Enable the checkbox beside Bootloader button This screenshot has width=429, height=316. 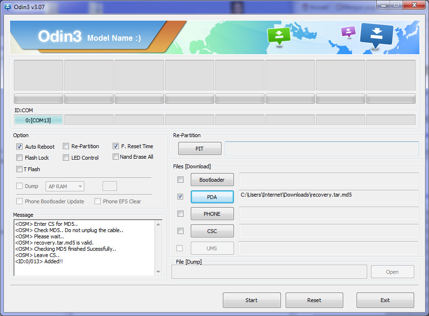click(180, 179)
